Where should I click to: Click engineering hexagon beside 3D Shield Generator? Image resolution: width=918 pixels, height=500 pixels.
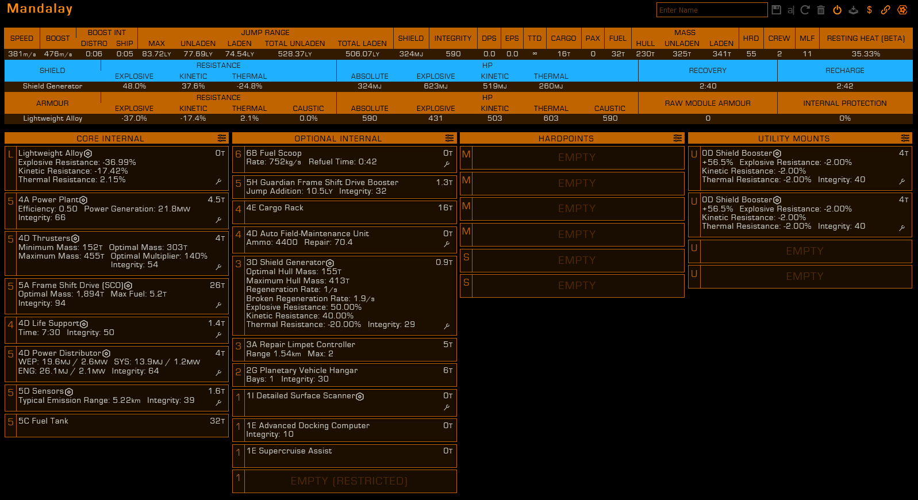330,263
